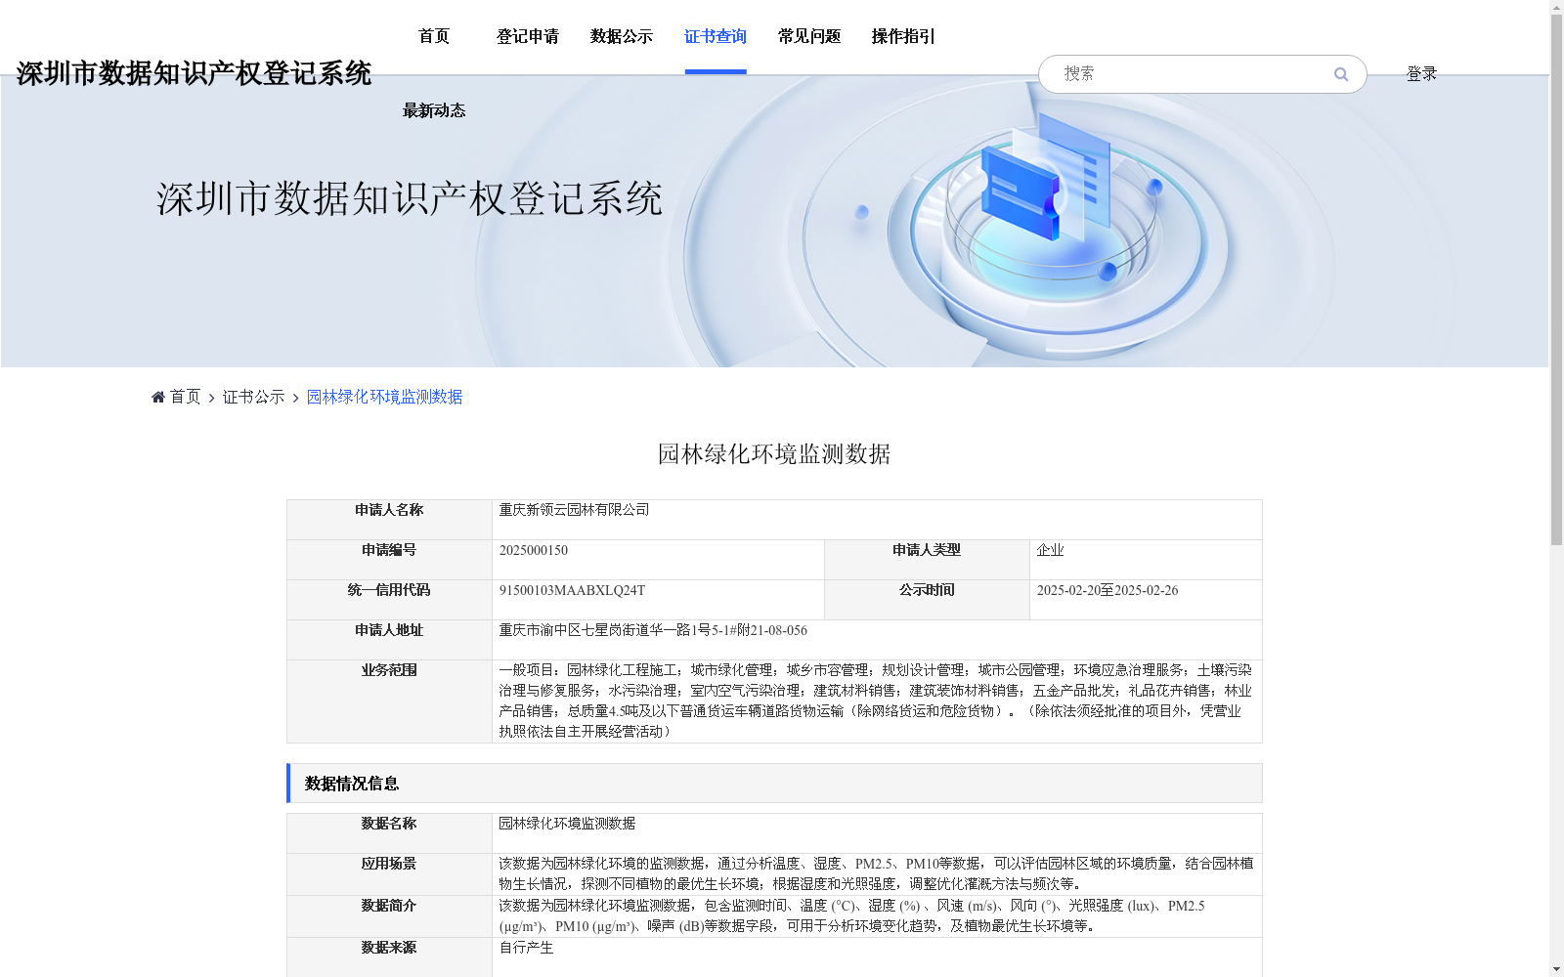Click the scrollbar up arrow
Image resolution: width=1564 pixels, height=977 pixels.
1556,8
